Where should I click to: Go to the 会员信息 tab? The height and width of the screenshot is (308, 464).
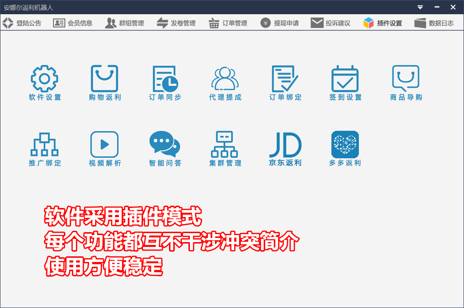tap(73, 23)
